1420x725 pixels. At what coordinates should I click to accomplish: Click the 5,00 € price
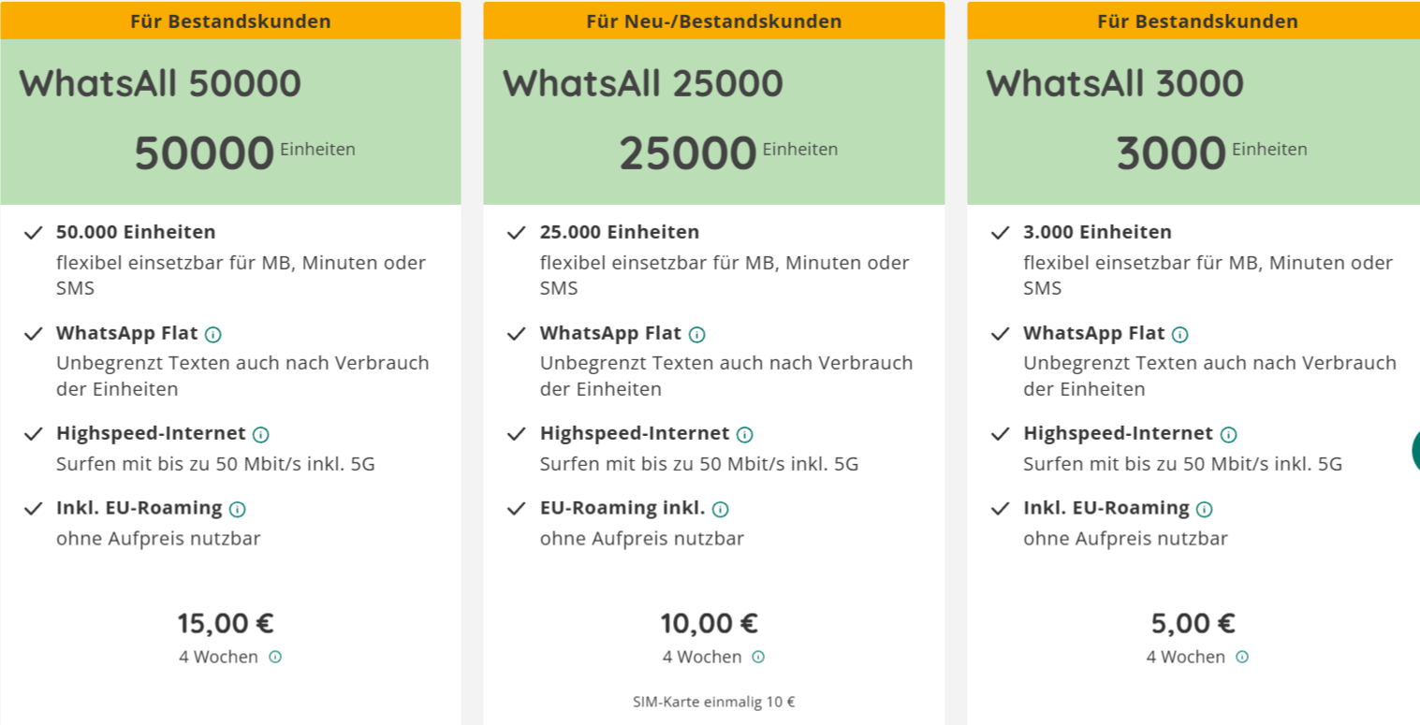click(x=1193, y=623)
